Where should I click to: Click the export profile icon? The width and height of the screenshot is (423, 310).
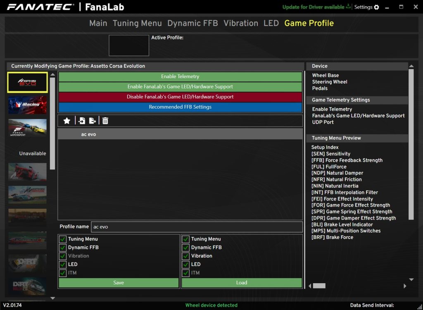tap(93, 121)
